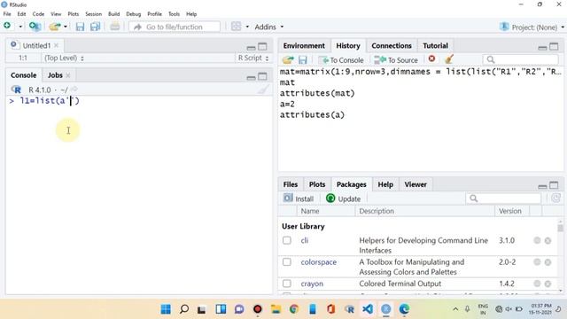Click the Save all documents icon
This screenshot has height=319, width=567.
95,27
